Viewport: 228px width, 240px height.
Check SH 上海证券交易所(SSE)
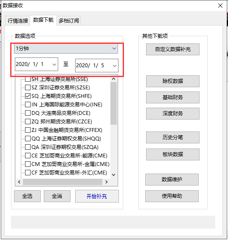point(28,79)
